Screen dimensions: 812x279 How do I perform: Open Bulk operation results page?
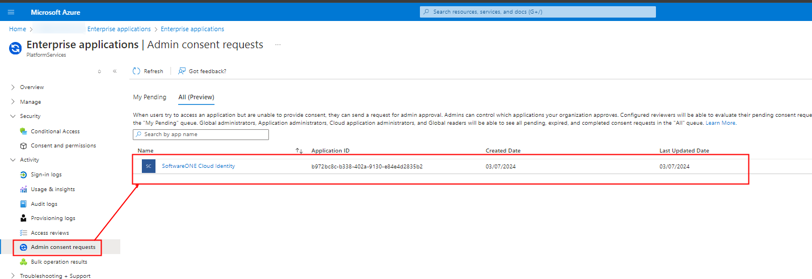point(59,262)
